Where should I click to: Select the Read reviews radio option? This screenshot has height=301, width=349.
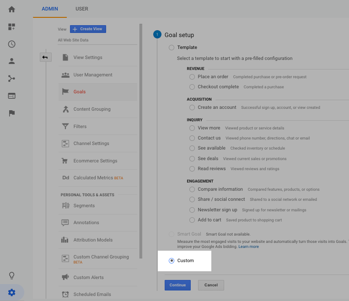pos(192,169)
